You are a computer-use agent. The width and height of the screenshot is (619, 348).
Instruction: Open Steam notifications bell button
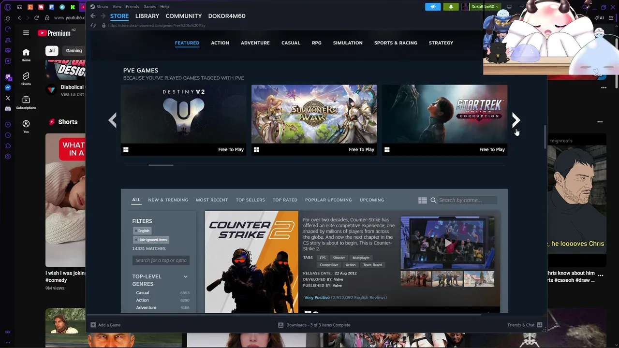(451, 7)
